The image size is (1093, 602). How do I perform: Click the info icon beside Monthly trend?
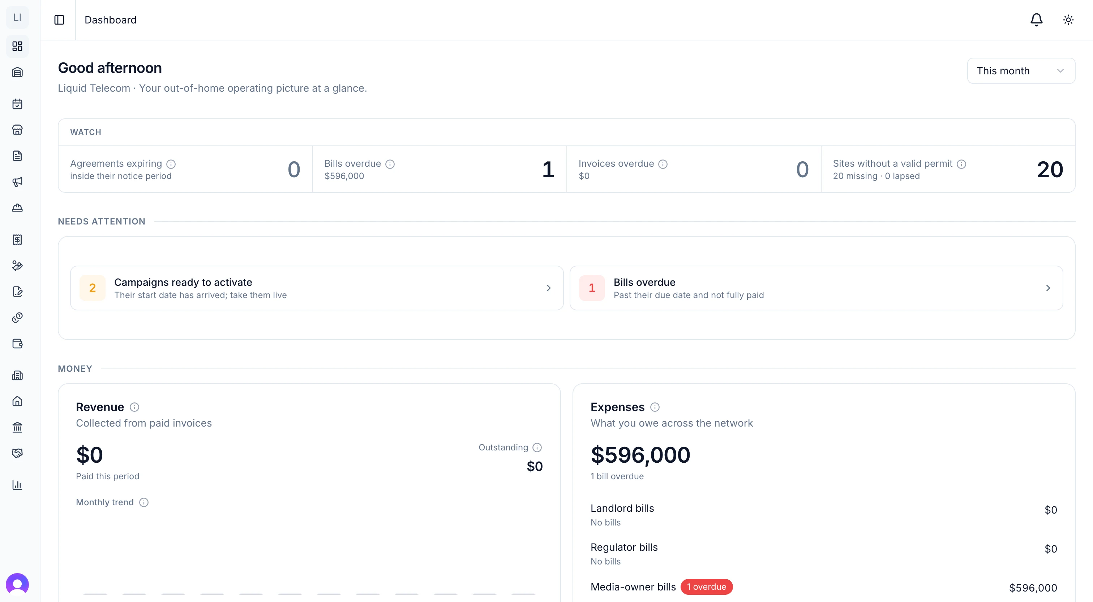click(144, 502)
